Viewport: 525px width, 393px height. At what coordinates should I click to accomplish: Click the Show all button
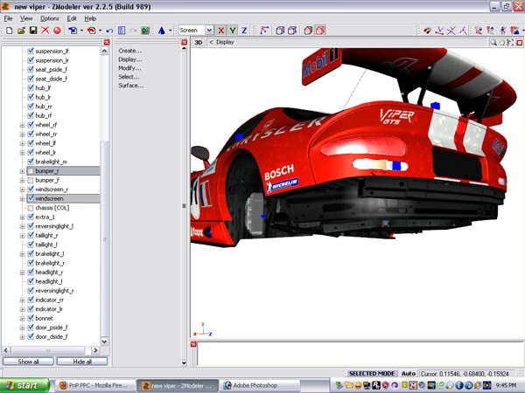coord(28,361)
